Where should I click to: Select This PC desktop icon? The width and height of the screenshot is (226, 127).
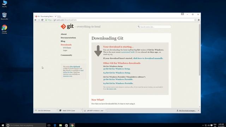5,4
